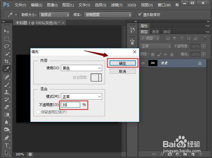Open the 图层 panel flyout menu

207,32
